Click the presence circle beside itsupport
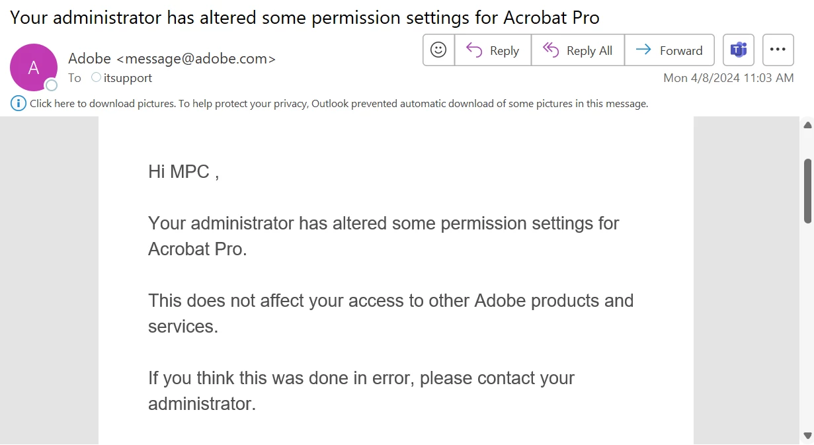This screenshot has height=445, width=814. click(97, 77)
